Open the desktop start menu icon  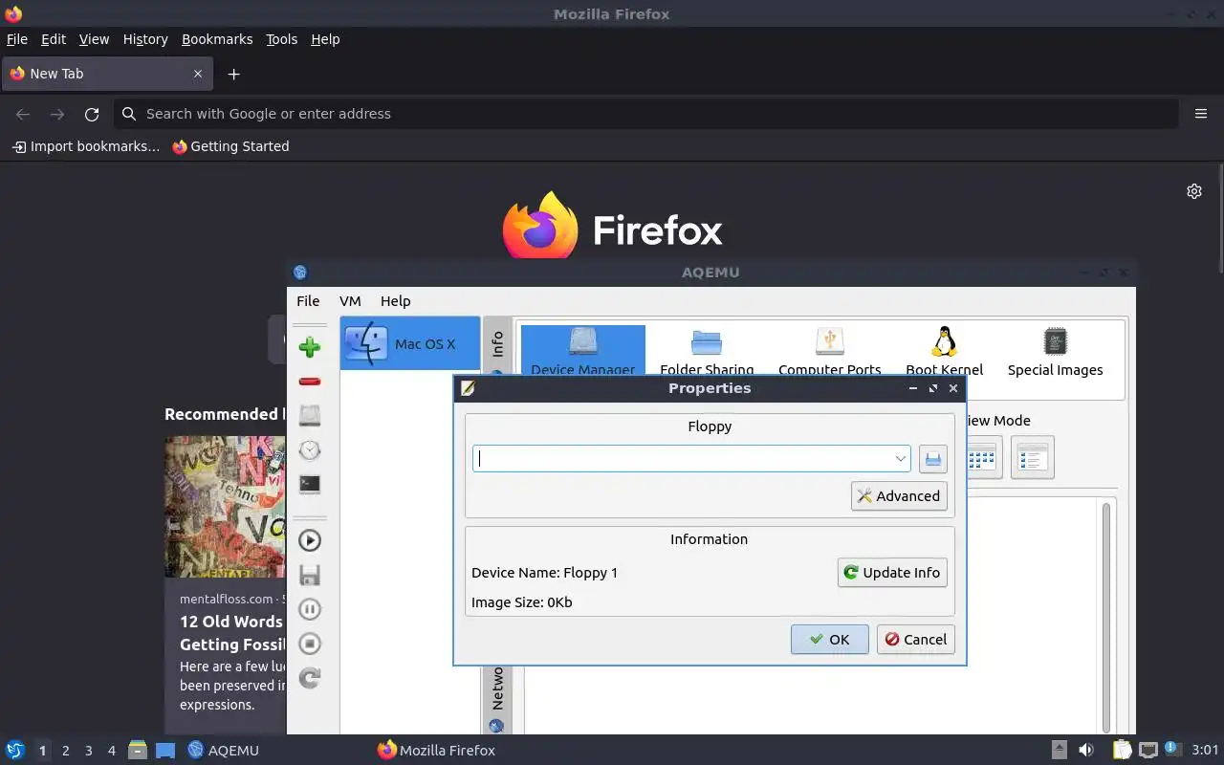click(x=15, y=751)
